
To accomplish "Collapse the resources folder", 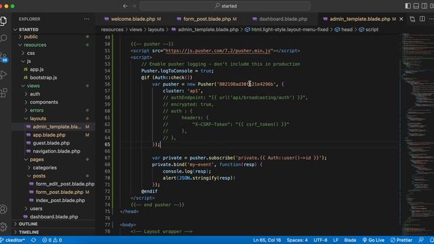I will pyautogui.click(x=35, y=45).
